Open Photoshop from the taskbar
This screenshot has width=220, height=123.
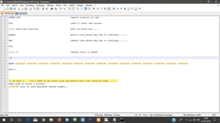91,120
